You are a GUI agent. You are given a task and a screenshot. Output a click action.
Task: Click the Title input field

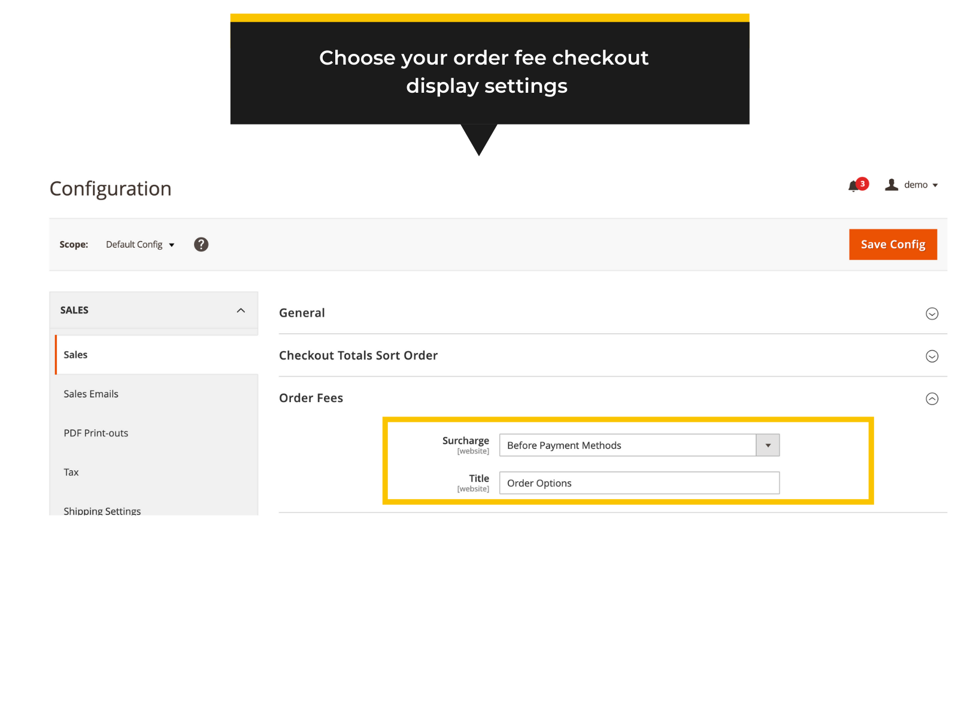(639, 483)
